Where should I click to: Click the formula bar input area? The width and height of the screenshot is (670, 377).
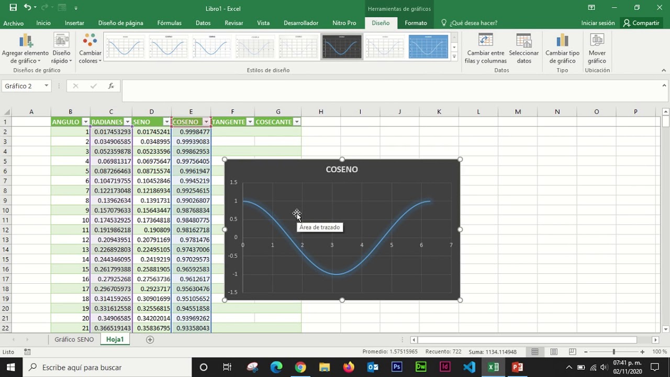pyautogui.click(x=390, y=91)
